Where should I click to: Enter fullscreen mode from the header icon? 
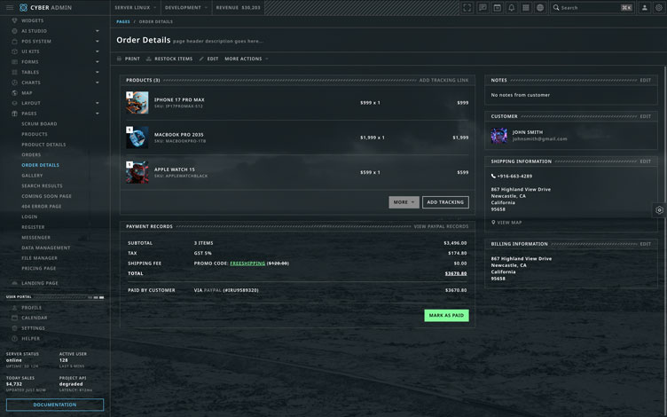click(467, 7)
